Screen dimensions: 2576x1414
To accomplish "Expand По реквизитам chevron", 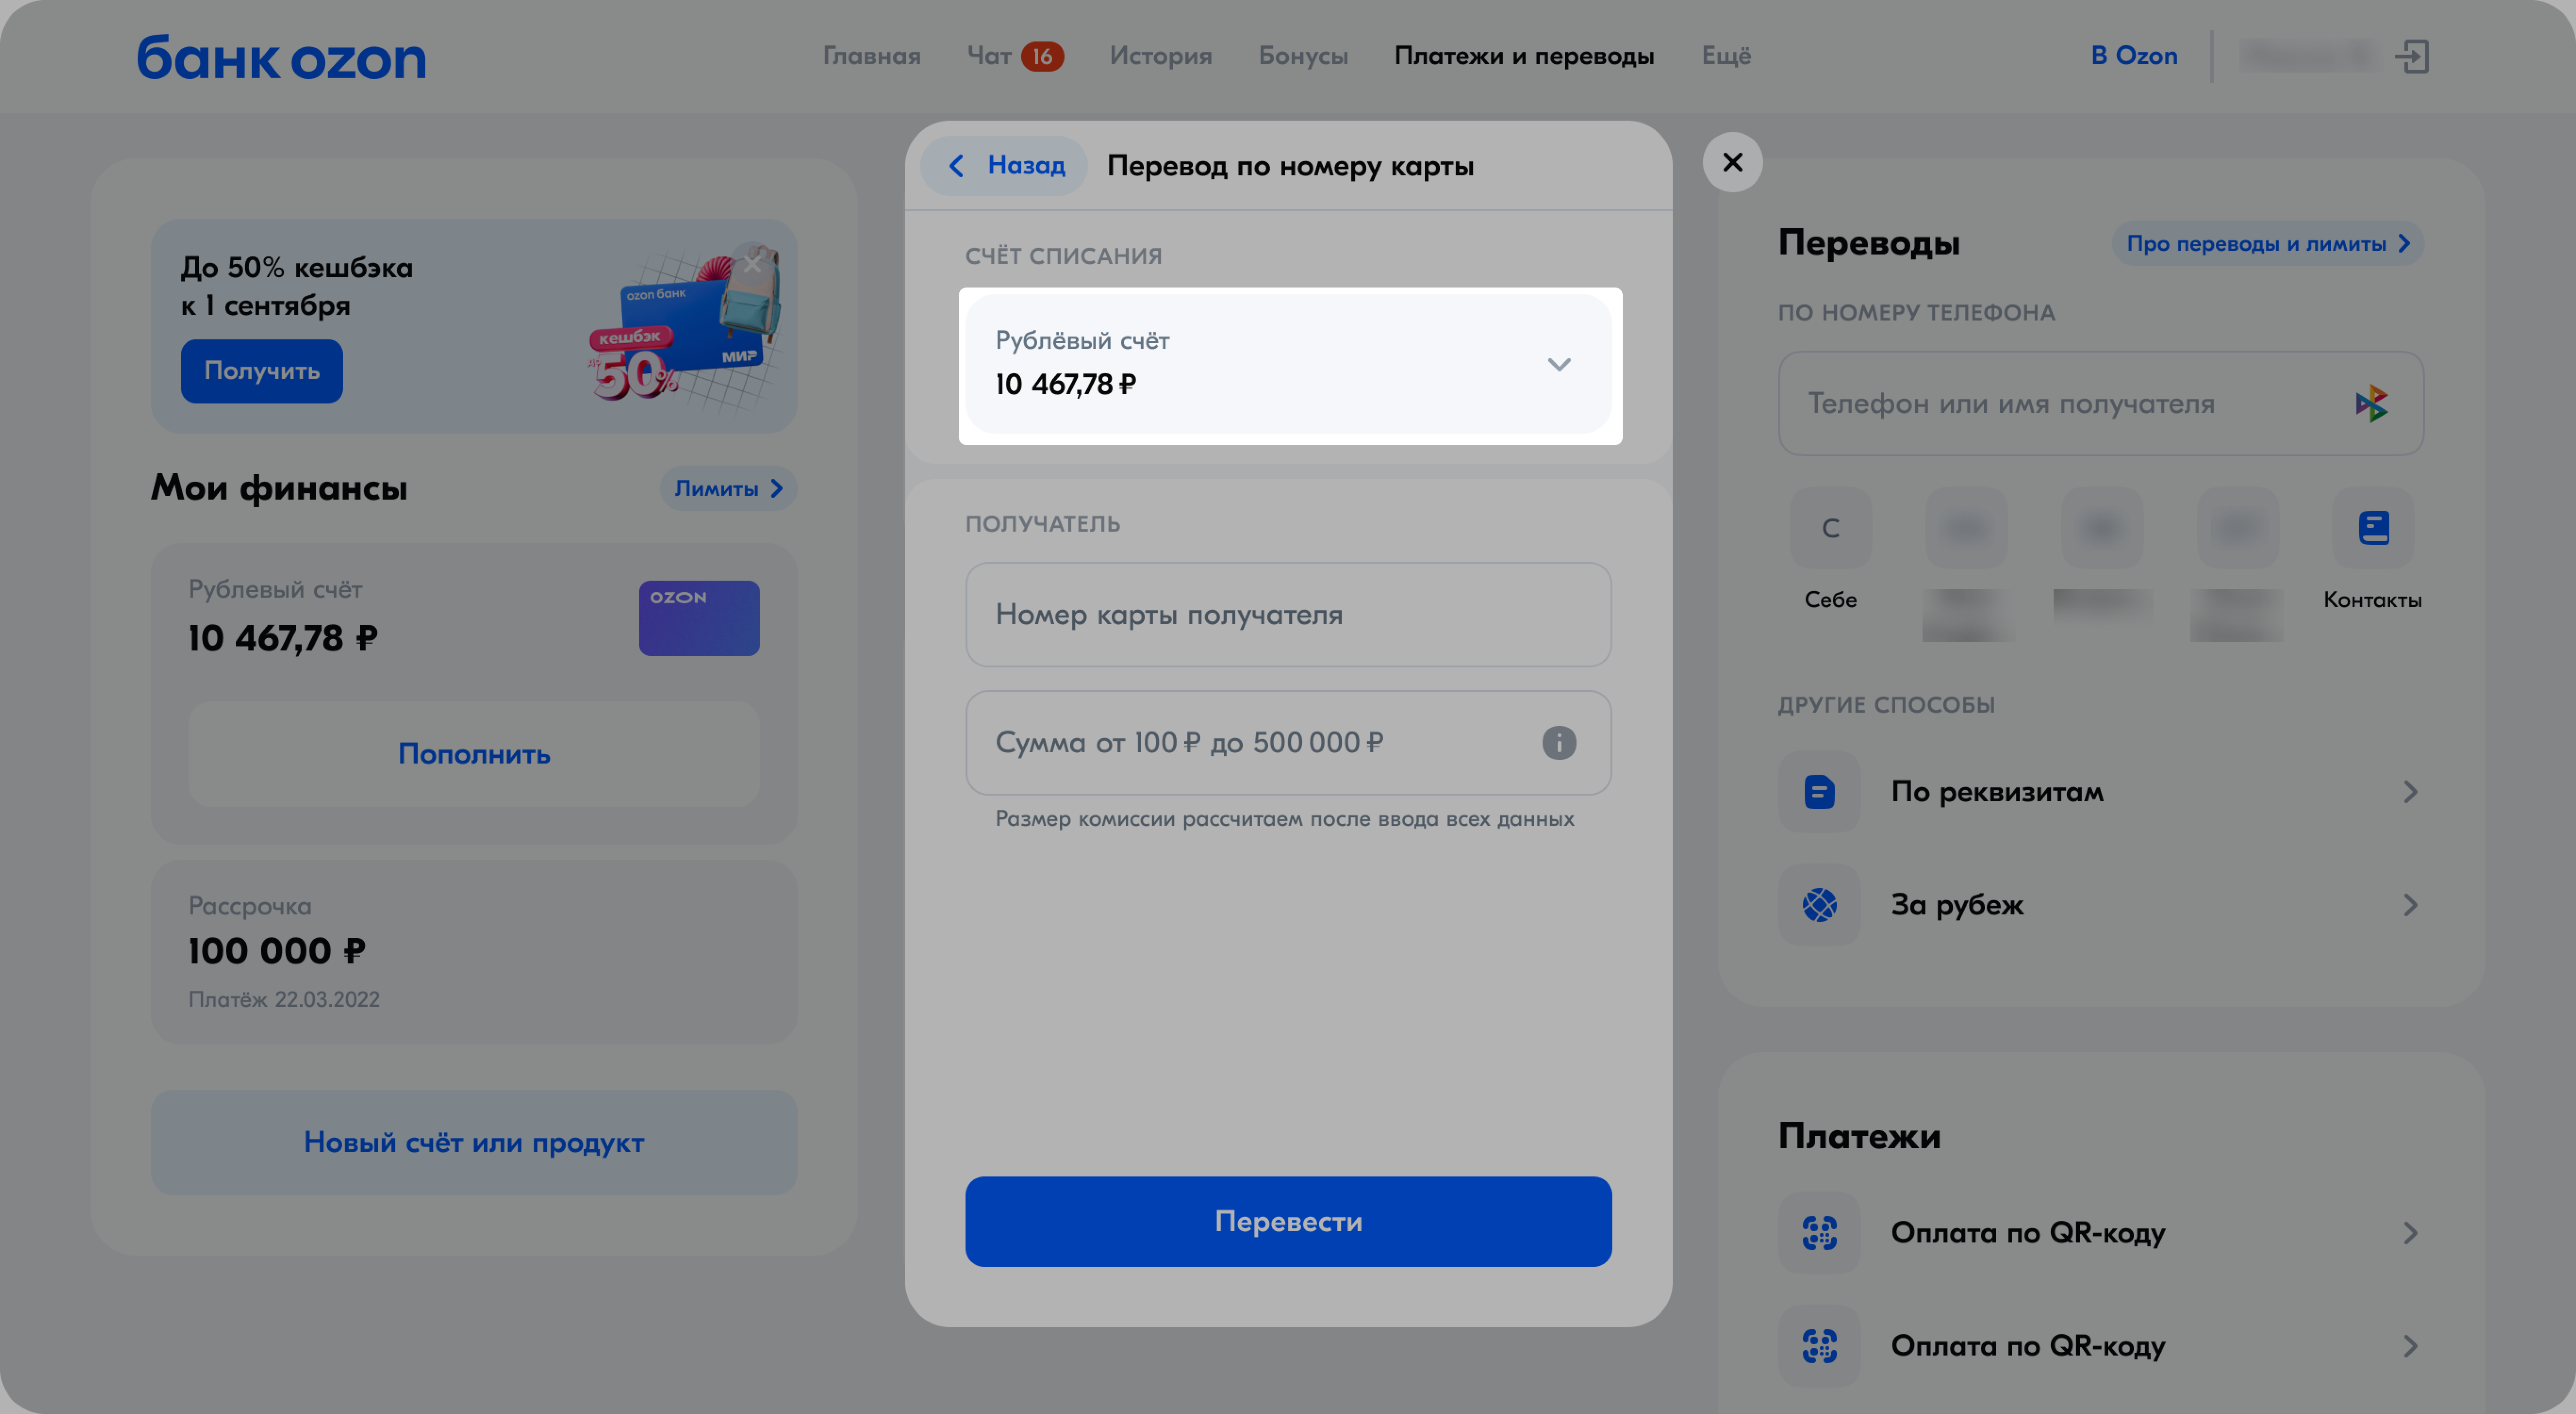I will 2410,792.
